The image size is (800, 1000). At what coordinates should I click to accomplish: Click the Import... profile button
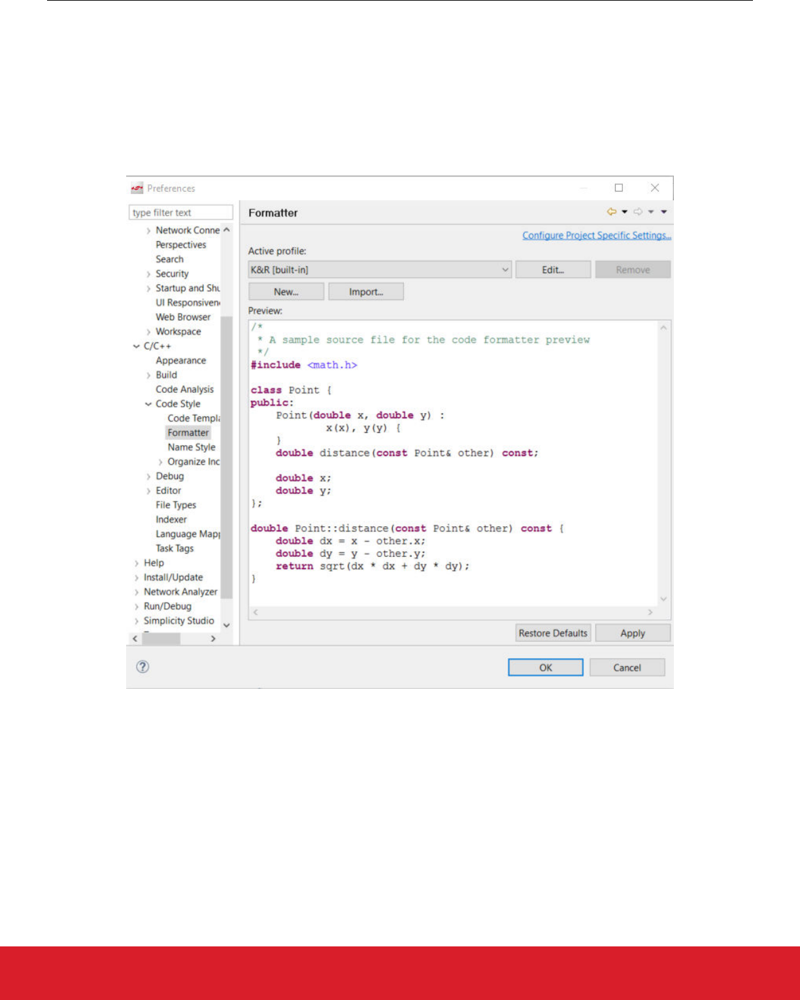click(x=366, y=292)
